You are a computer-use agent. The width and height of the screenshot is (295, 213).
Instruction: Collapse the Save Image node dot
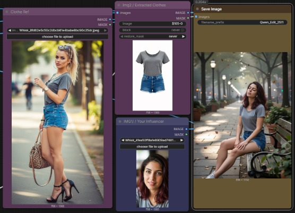click(197, 9)
